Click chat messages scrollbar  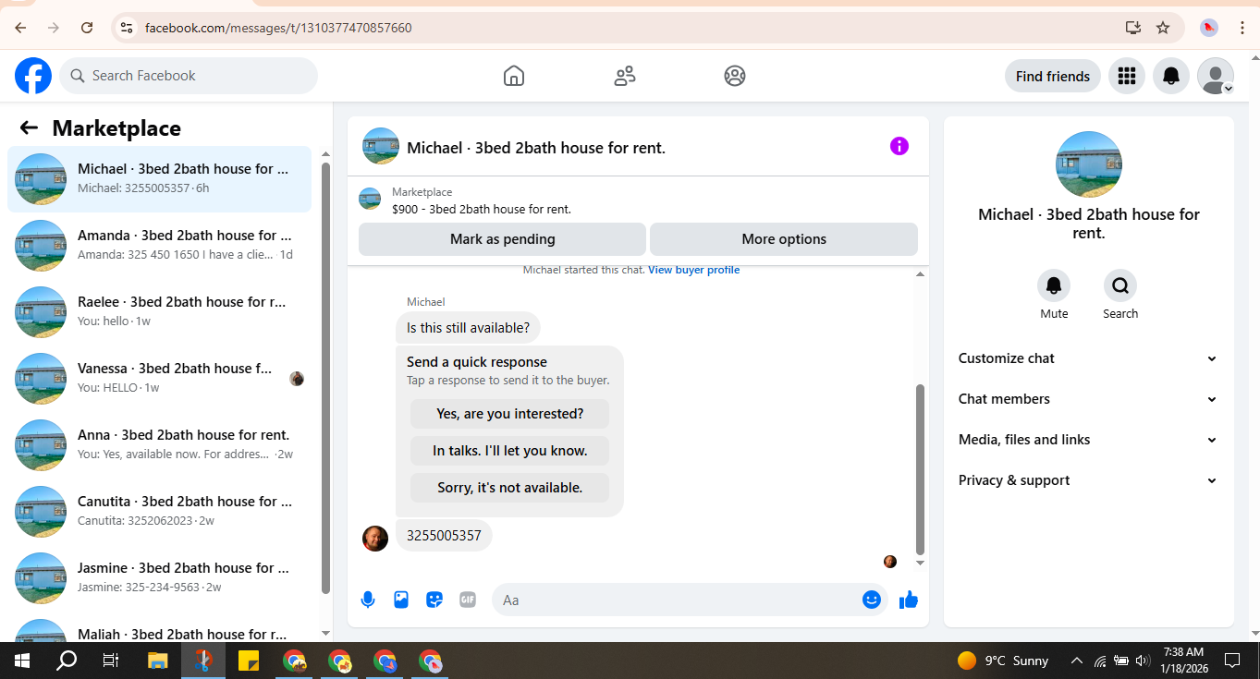920,469
